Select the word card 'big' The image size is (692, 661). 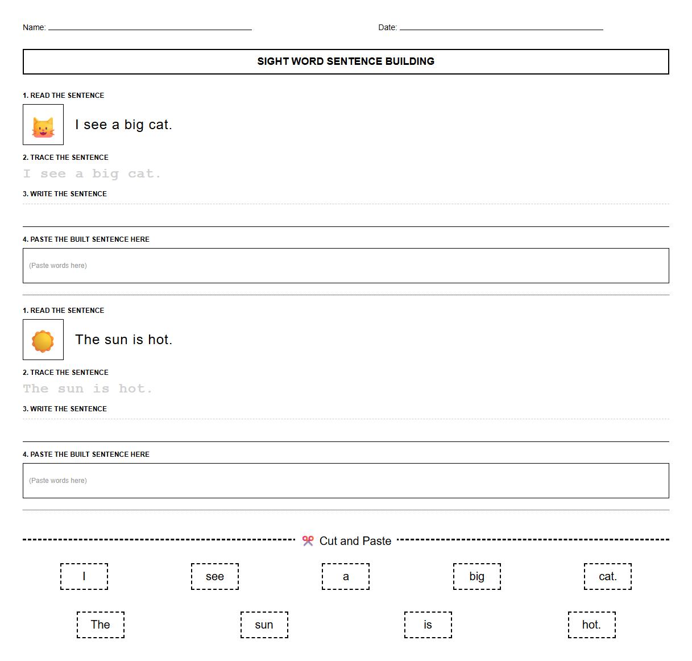(x=476, y=576)
